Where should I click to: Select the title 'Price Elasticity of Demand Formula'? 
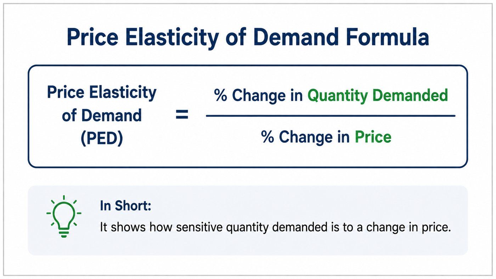tap(248, 38)
